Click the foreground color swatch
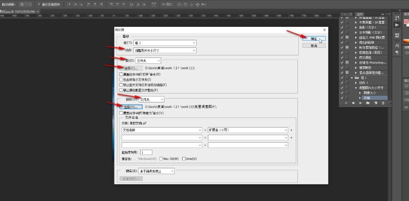 click(x=406, y=21)
